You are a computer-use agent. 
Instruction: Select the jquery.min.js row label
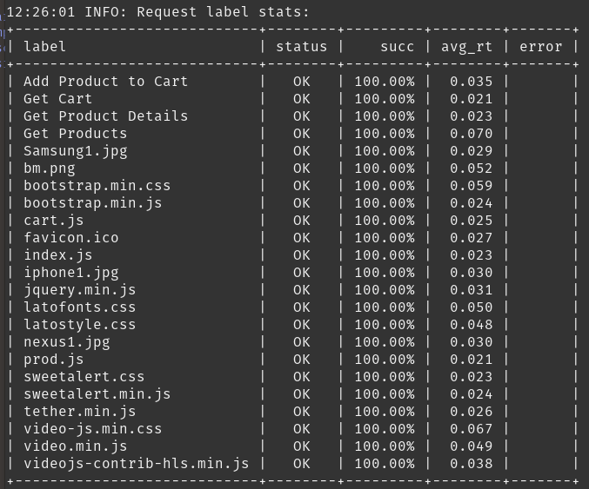click(80, 290)
